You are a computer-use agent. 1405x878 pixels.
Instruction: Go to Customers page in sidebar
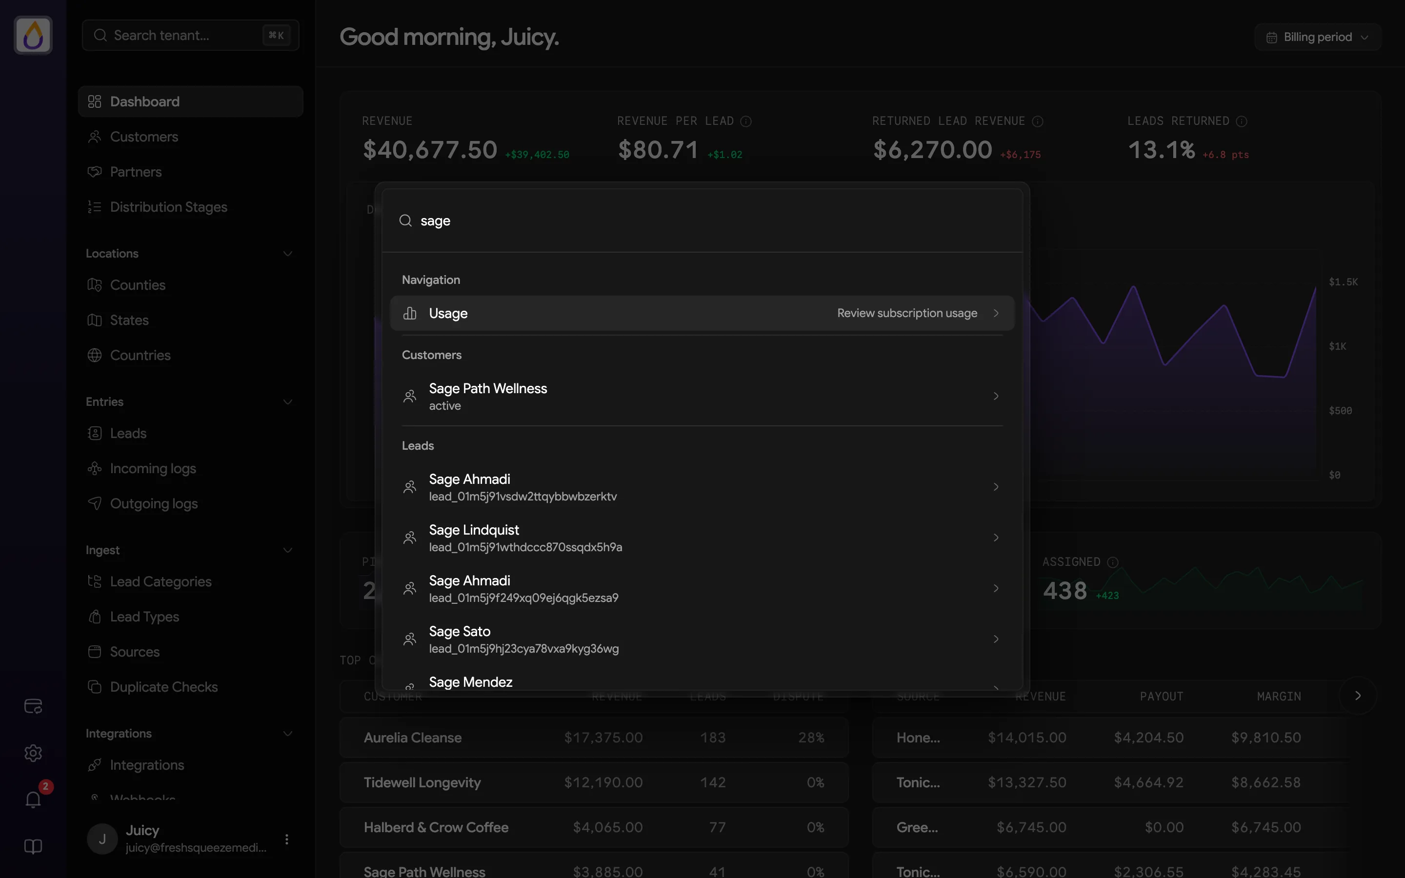tap(190, 137)
